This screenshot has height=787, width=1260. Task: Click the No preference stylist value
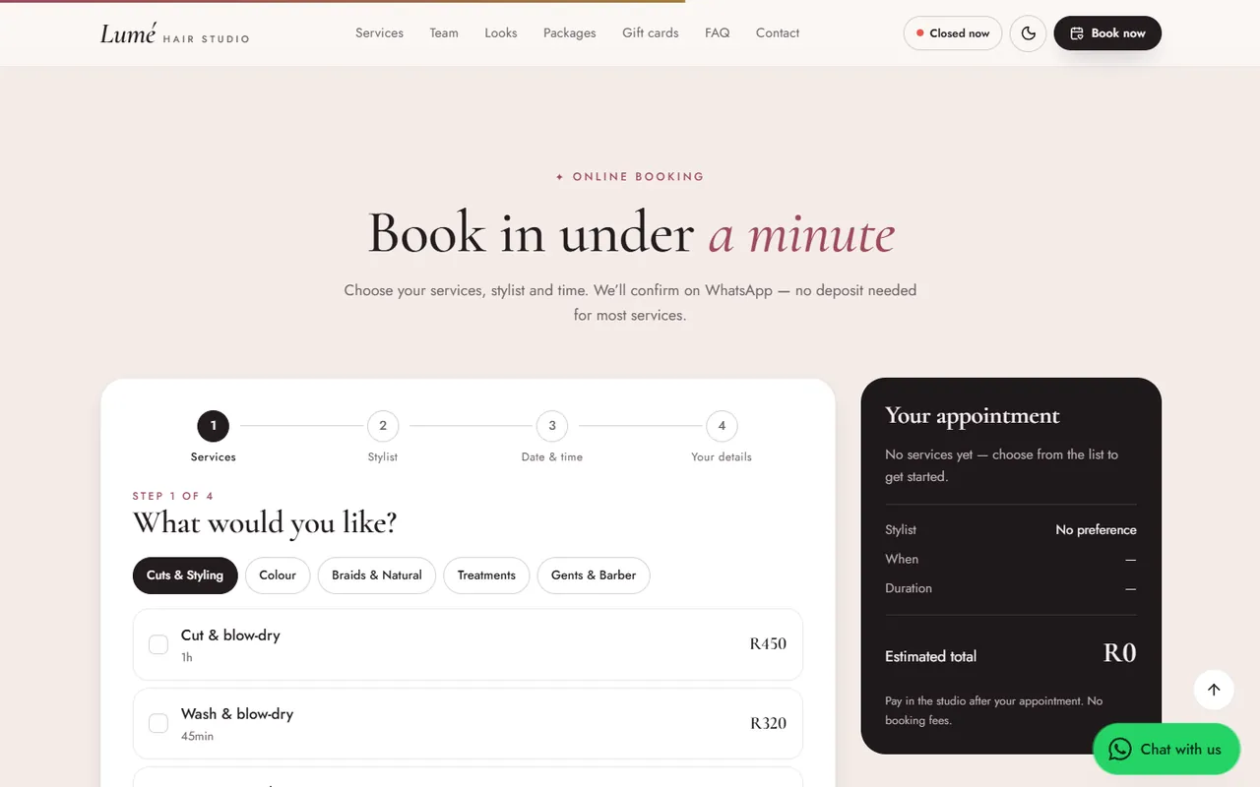tap(1096, 530)
